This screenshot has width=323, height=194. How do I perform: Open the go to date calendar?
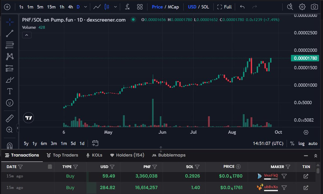[95, 143]
